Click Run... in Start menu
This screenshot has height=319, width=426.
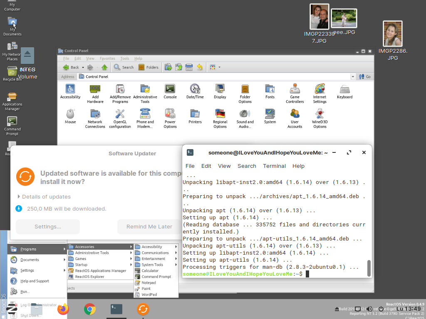(37, 291)
